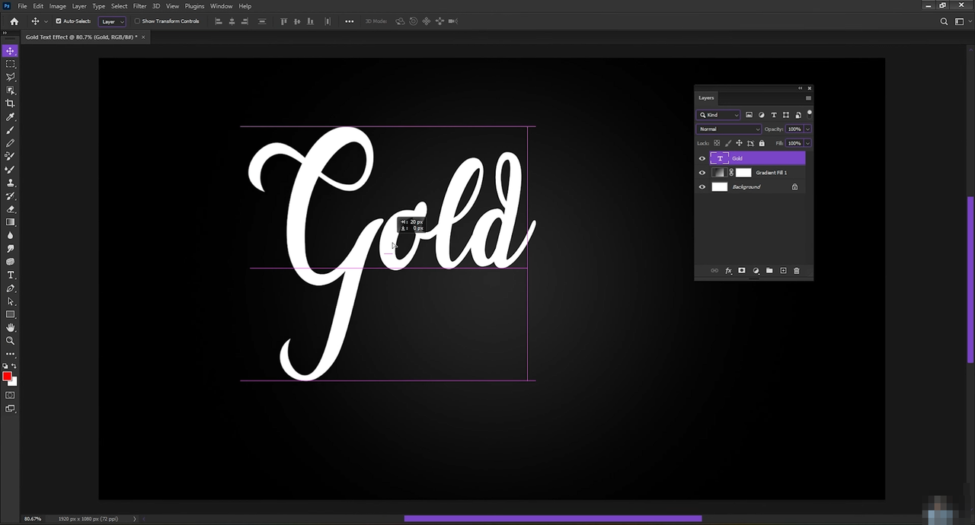Open the Type menu
Viewport: 975px width, 525px height.
click(x=99, y=6)
